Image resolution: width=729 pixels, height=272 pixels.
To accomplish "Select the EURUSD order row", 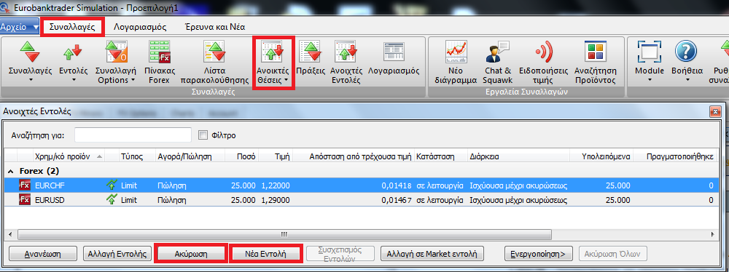I will (x=361, y=200).
